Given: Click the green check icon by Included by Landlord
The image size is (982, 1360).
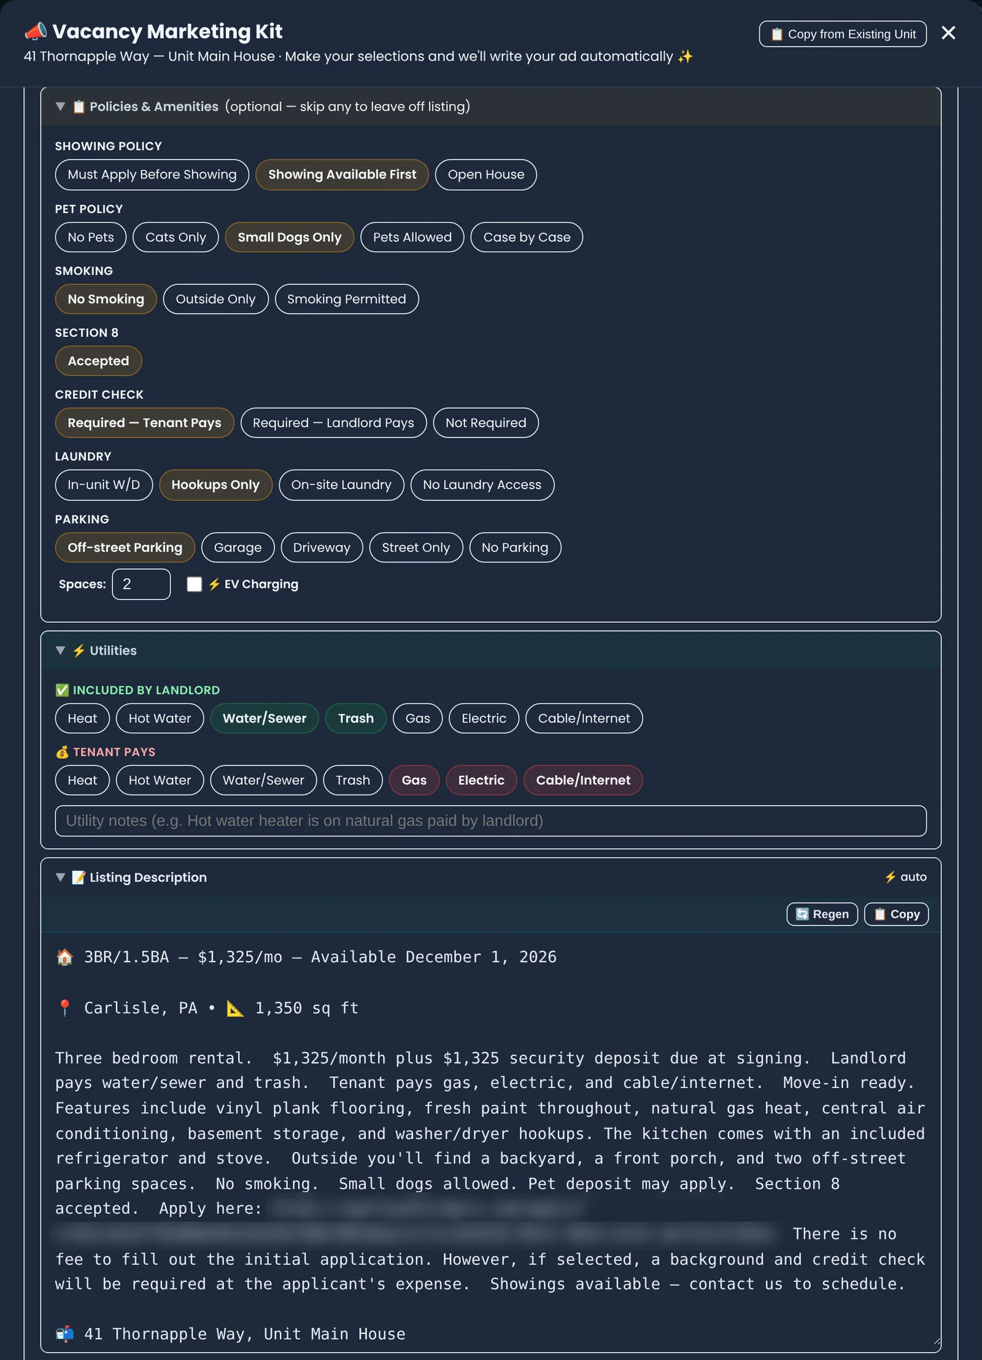Looking at the screenshot, I should [x=62, y=690].
